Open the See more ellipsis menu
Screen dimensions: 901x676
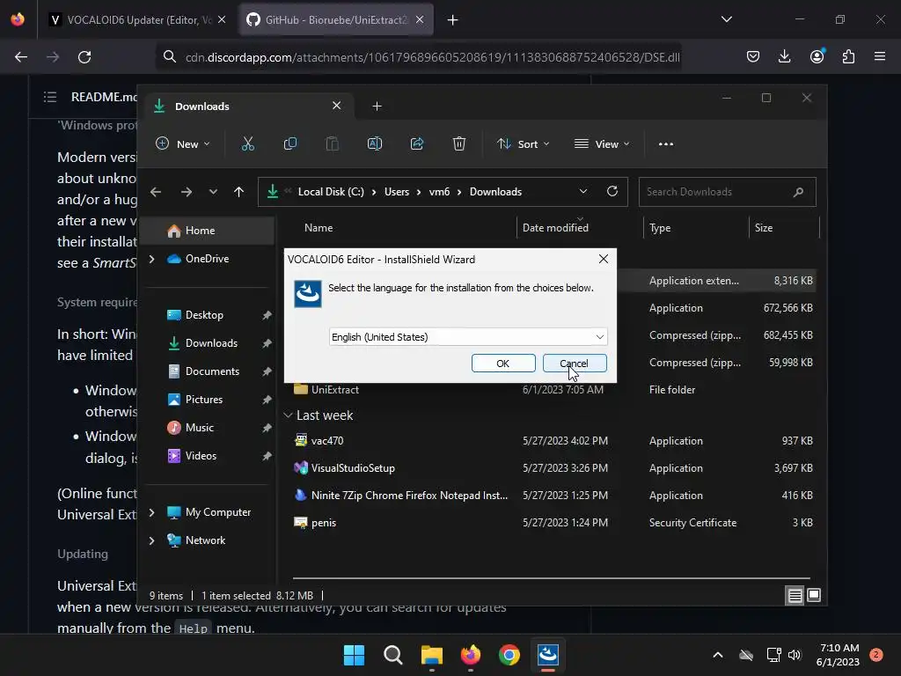pyautogui.click(x=666, y=144)
